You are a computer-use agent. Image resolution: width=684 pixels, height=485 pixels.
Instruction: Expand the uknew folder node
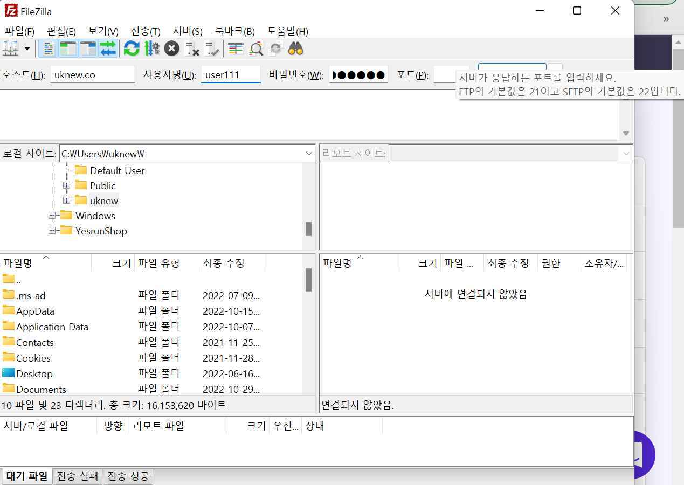[x=66, y=200]
